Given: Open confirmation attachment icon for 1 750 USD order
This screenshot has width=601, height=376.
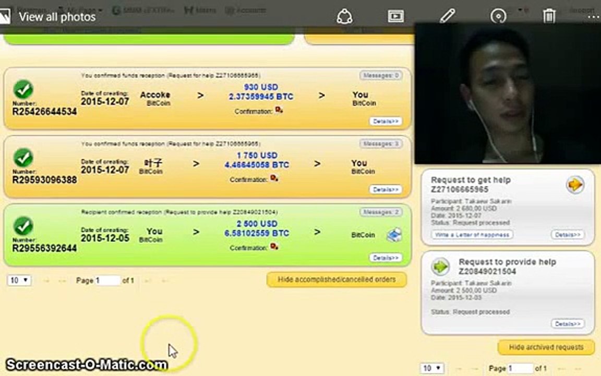Looking at the screenshot, I should coord(274,178).
